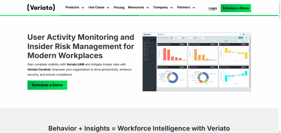Open the Resources menu
This screenshot has height=133, width=281.
[136, 7]
